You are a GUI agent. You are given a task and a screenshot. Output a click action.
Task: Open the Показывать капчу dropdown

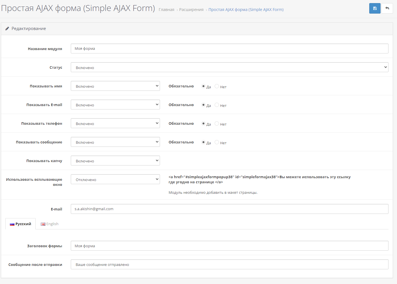point(115,161)
